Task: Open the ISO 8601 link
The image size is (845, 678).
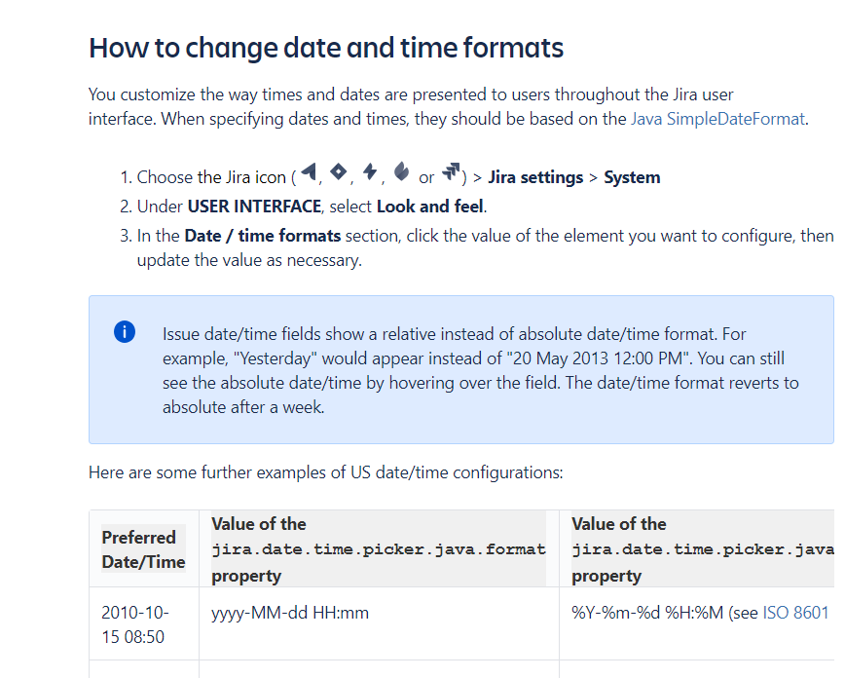Action: click(795, 613)
